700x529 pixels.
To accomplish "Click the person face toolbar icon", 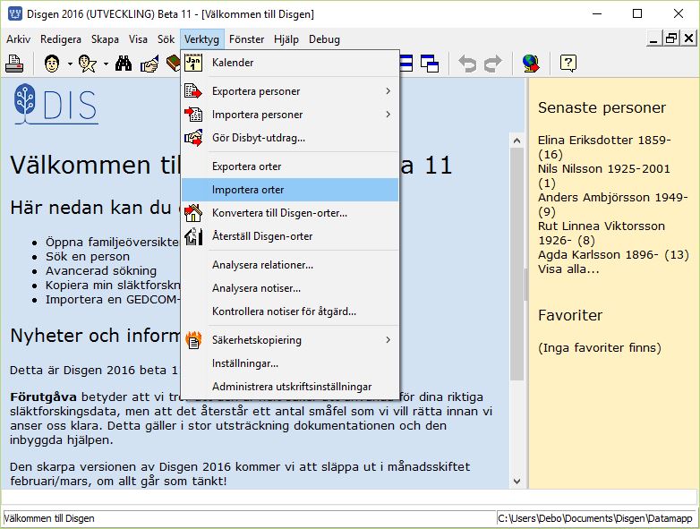I will click(52, 64).
